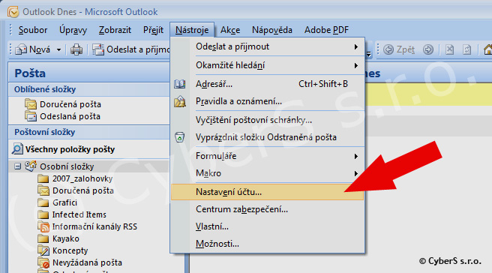
Task: Collapse the Osobní složky tree node
Action: tap(17, 166)
